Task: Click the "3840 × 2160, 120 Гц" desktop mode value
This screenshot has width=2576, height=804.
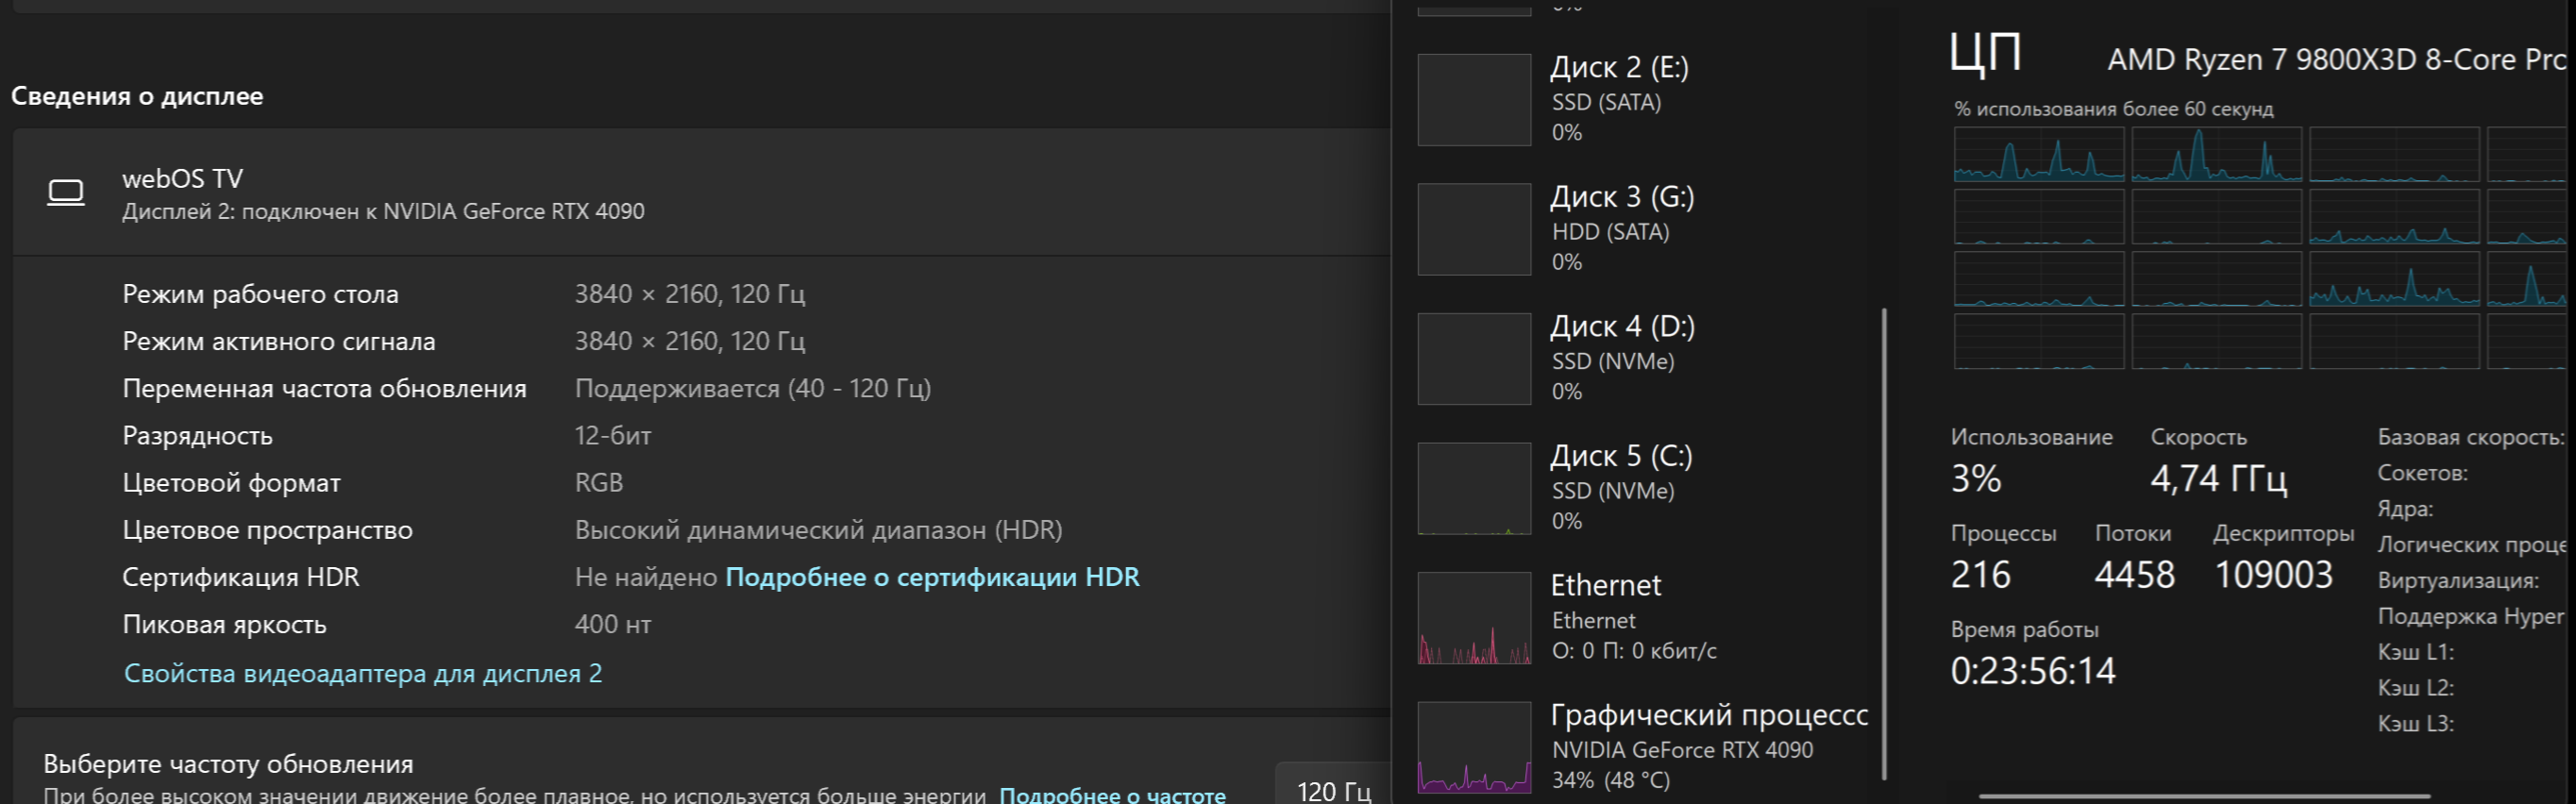Action: tap(690, 294)
